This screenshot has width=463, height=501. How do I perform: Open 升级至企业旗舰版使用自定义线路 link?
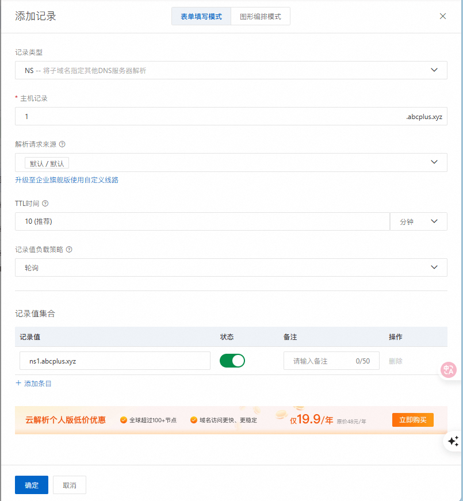pyautogui.click(x=67, y=180)
